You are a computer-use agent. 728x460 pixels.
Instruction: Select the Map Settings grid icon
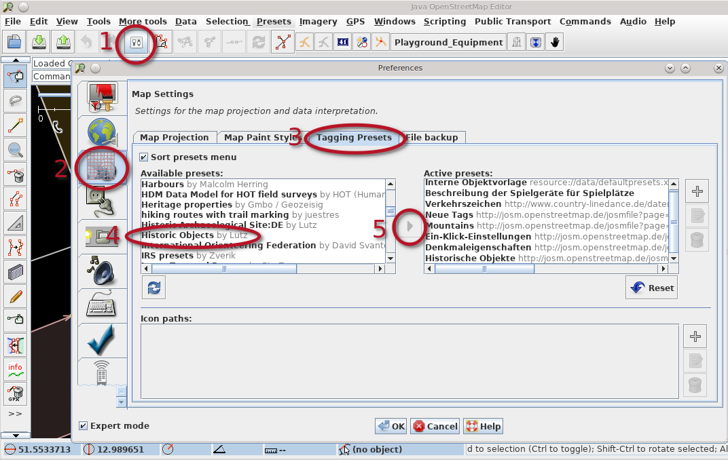click(x=102, y=166)
